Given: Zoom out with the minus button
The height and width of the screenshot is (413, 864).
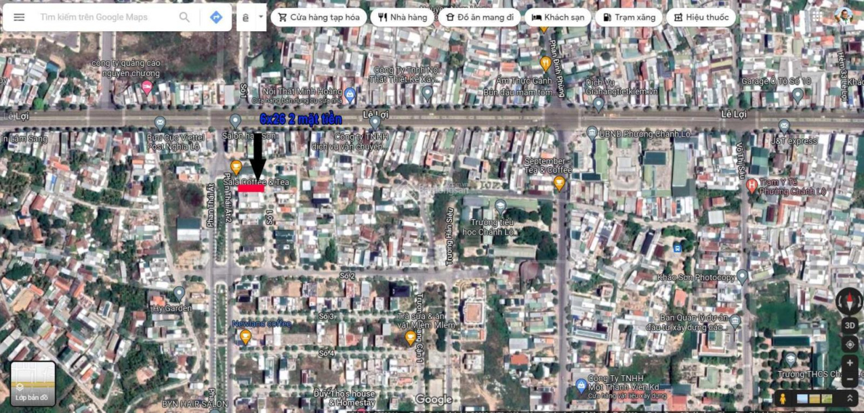Looking at the screenshot, I should 850,378.
